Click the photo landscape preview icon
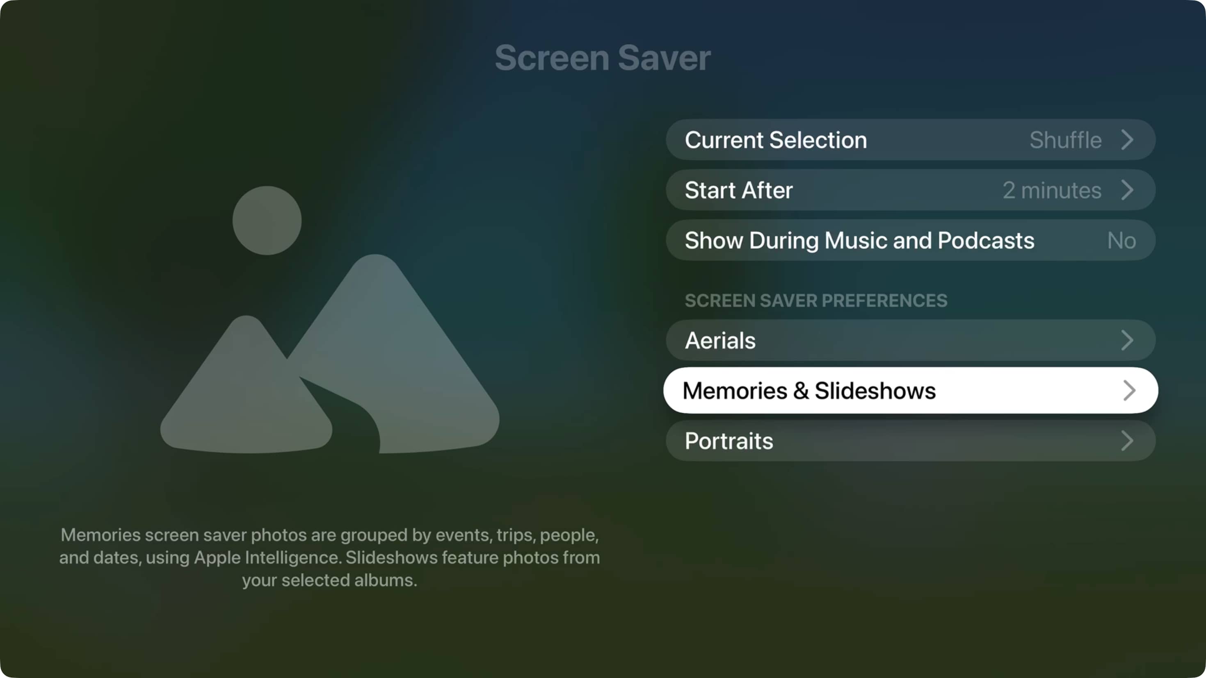Viewport: 1206px width, 678px height. (329, 320)
